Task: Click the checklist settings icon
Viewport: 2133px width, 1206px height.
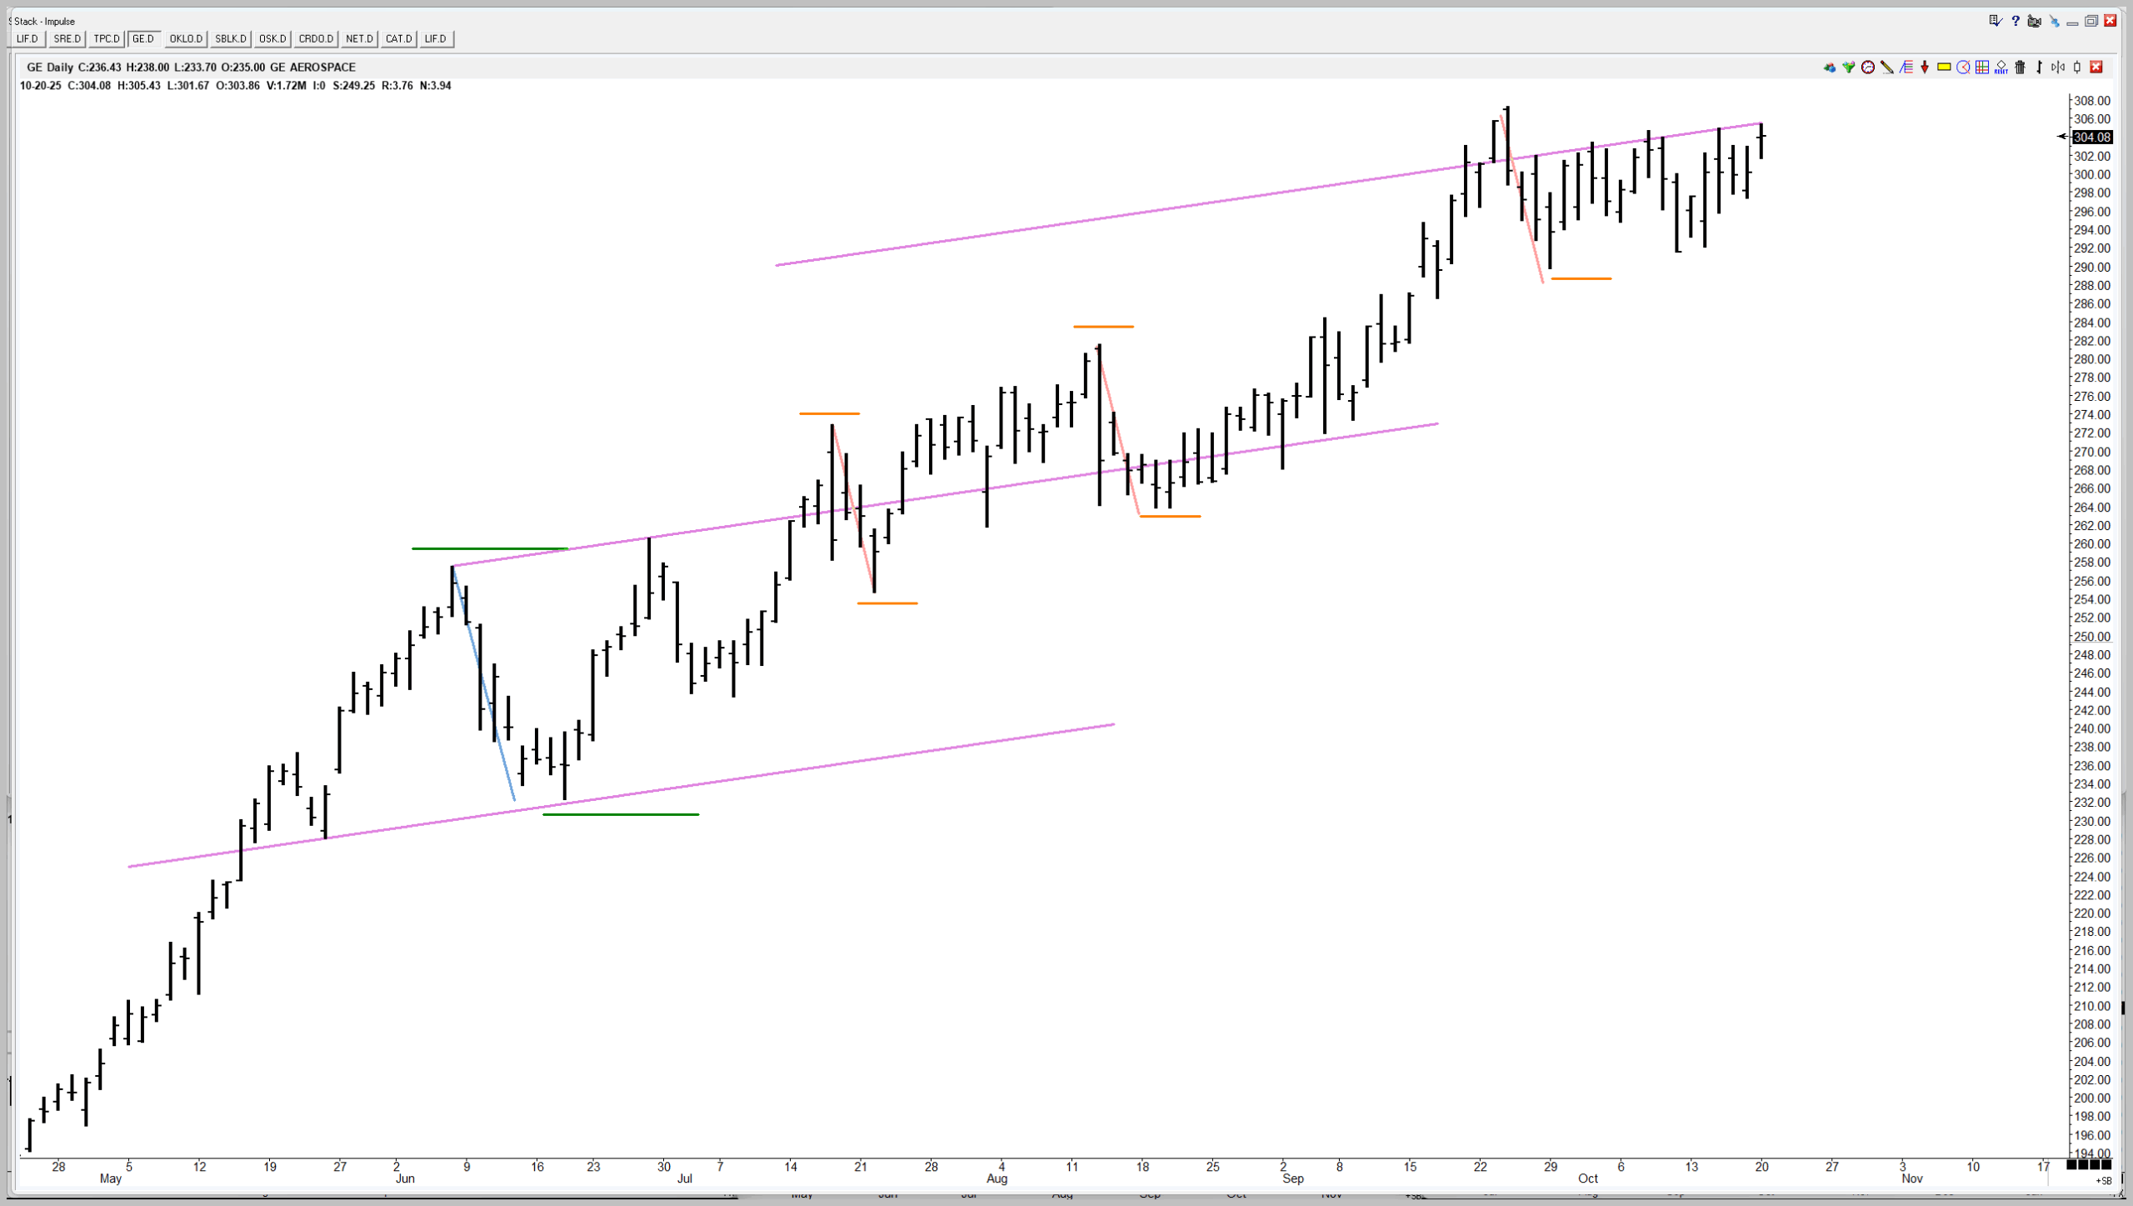Action: (1996, 21)
